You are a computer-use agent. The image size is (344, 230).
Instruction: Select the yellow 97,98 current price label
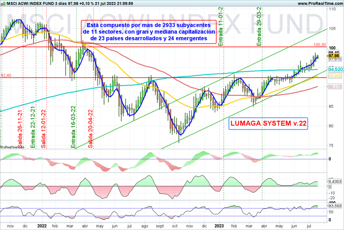[334, 56]
